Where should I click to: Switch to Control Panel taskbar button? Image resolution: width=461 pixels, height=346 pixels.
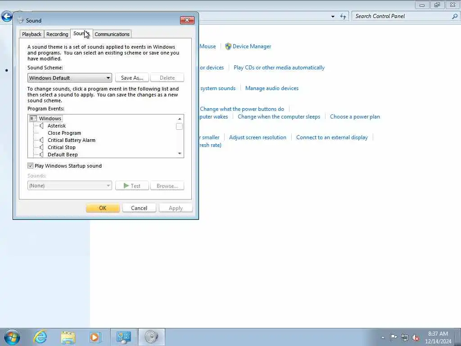coord(123,337)
